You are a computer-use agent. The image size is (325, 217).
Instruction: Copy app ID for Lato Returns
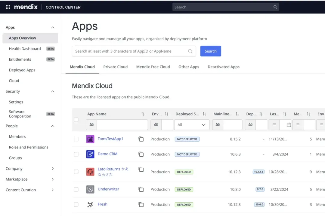point(141,170)
